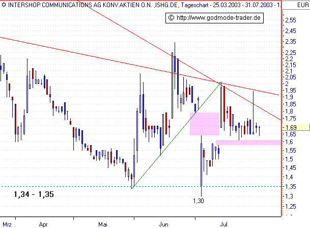Click the Mrz month label
The width and height of the screenshot is (310, 228).
click(x=7, y=224)
